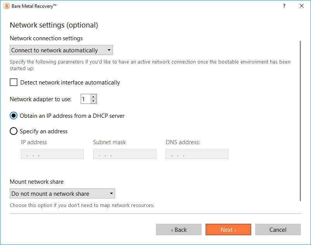
Task: Open the help question mark button
Action: click(x=284, y=6)
